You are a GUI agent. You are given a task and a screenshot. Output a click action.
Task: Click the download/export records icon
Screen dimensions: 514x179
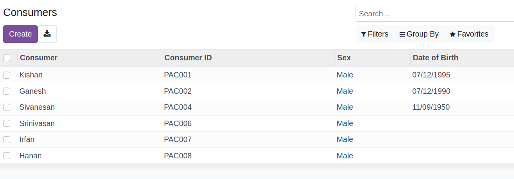point(47,34)
